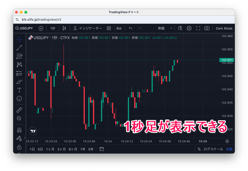Viewport: 248px width, 171px height.
Task: Open time axis settings icon
Action: tap(227, 141)
